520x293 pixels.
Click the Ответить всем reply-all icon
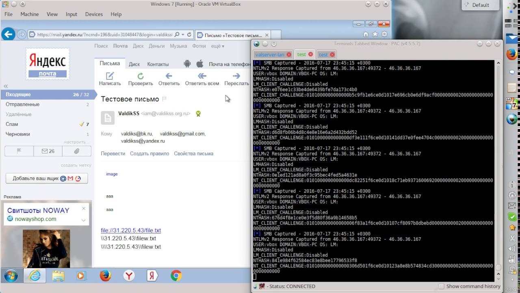[202, 76]
